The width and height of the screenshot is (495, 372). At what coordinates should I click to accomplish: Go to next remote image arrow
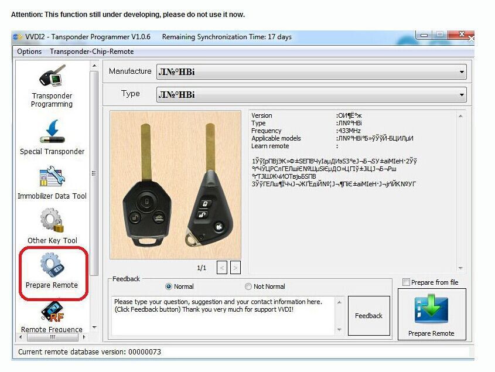[x=235, y=268]
